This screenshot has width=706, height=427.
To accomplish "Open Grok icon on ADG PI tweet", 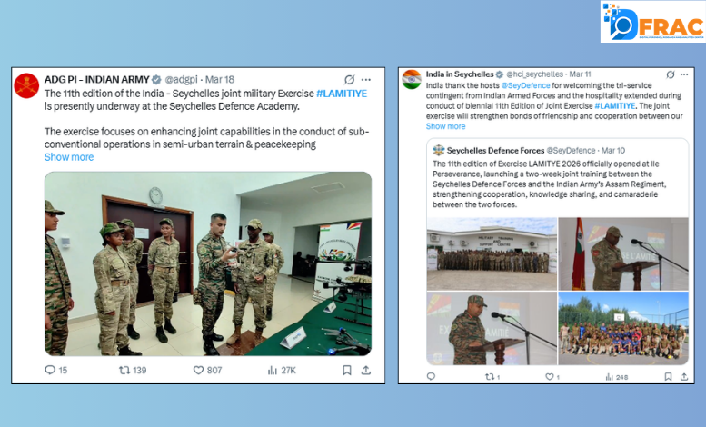I will 350,80.
